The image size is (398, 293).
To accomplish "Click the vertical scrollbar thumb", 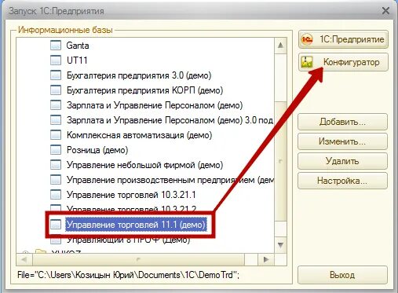I will pyautogui.click(x=280, y=161).
